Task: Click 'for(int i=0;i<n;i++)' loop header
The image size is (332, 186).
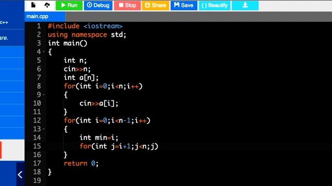Action: [x=103, y=86]
